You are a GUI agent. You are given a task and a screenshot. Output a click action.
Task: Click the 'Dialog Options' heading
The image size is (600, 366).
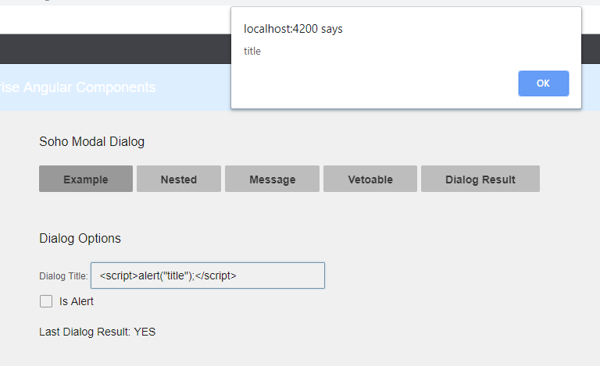[80, 238]
